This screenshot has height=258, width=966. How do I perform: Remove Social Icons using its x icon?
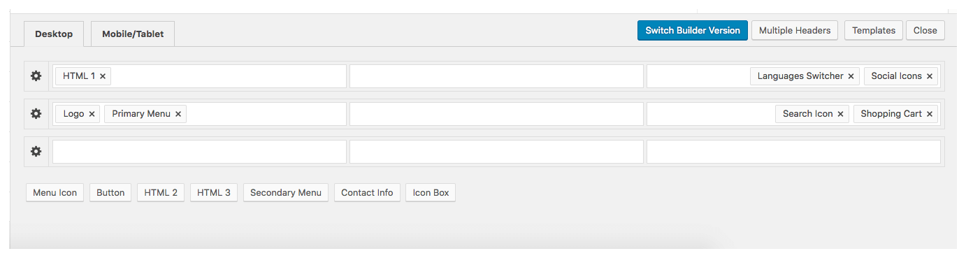tap(930, 76)
